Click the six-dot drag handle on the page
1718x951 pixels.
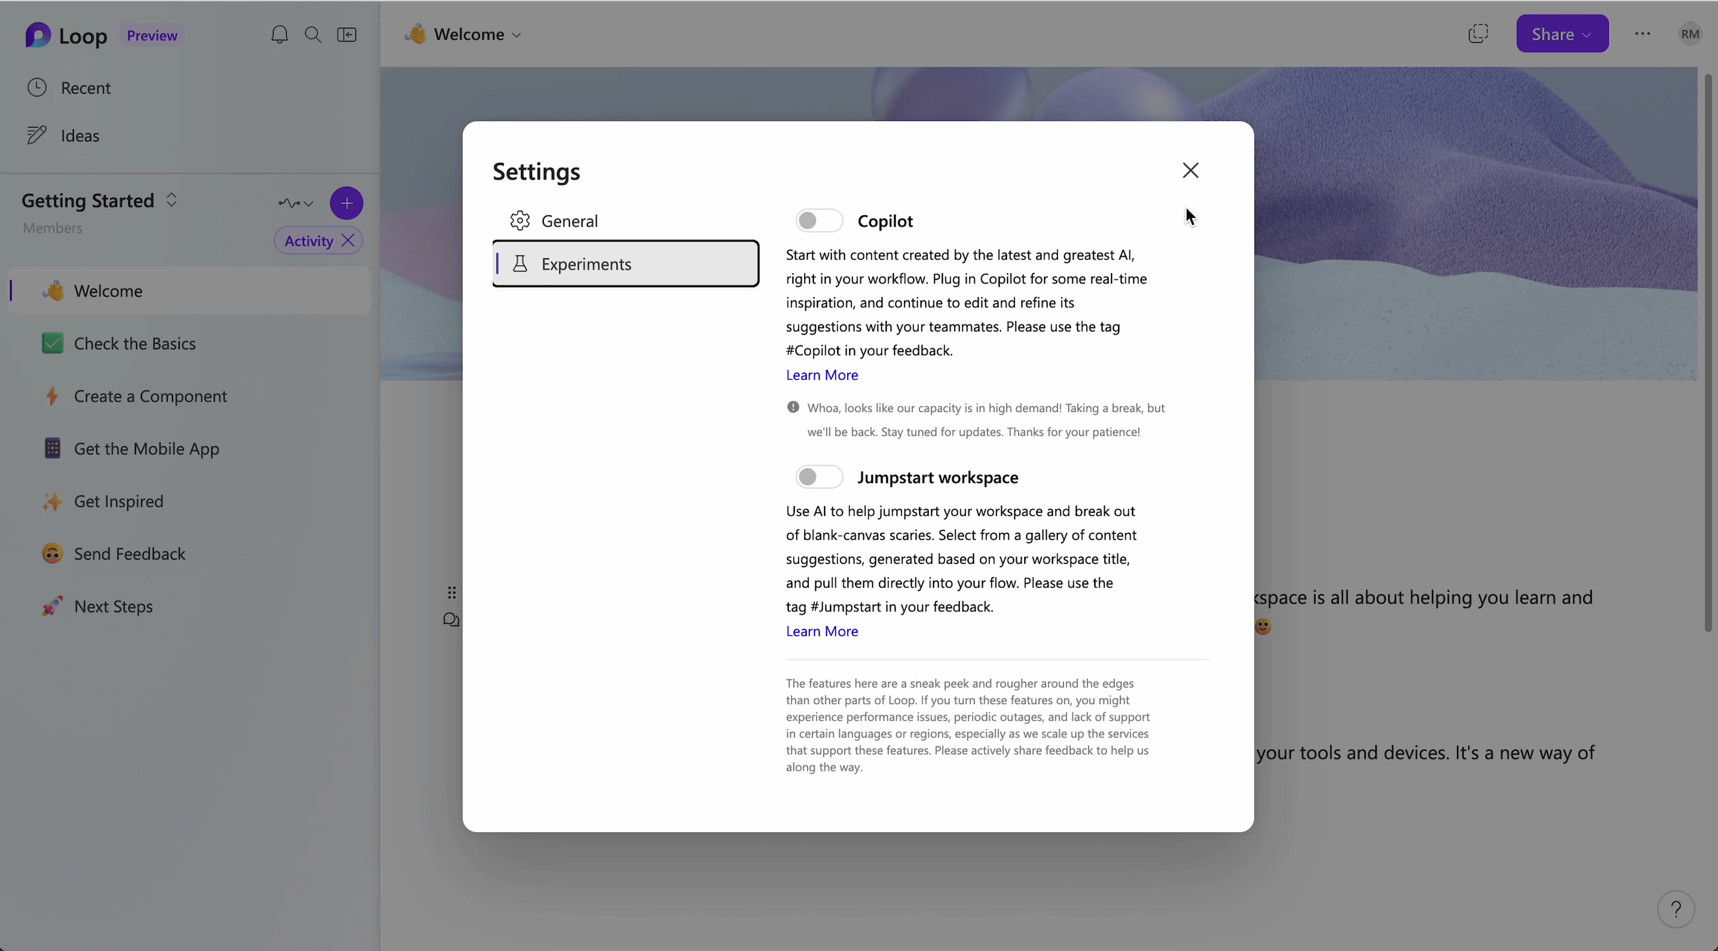tap(452, 592)
